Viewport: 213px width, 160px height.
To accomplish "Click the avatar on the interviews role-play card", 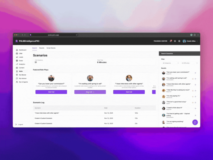I will 129,78.
